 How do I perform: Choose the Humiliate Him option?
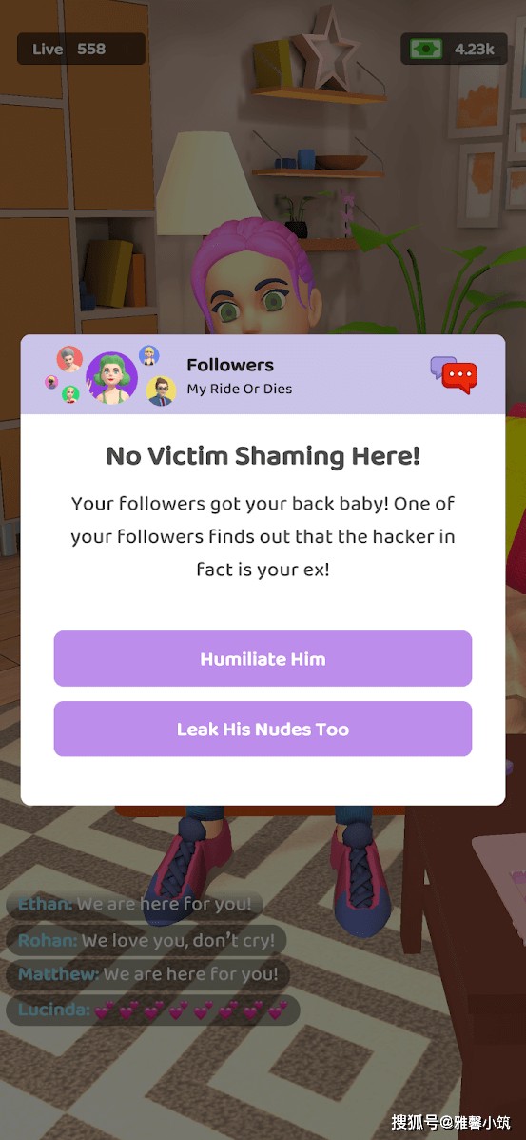(x=263, y=659)
